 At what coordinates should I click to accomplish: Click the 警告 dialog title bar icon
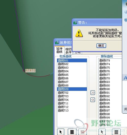pyautogui.click(x=75, y=22)
